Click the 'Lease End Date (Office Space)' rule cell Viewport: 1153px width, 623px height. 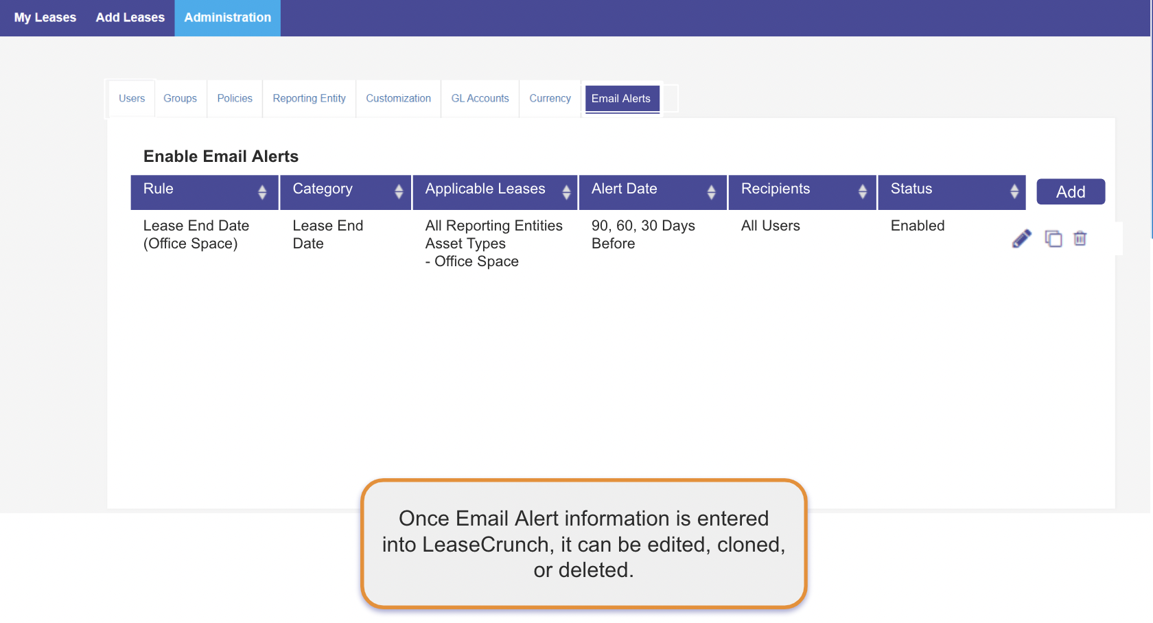click(196, 235)
